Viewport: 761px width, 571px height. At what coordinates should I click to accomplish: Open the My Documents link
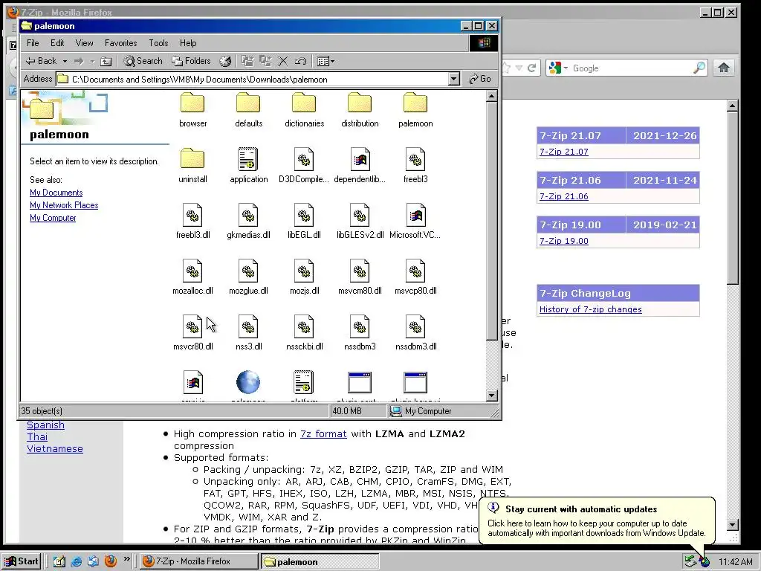click(x=56, y=193)
